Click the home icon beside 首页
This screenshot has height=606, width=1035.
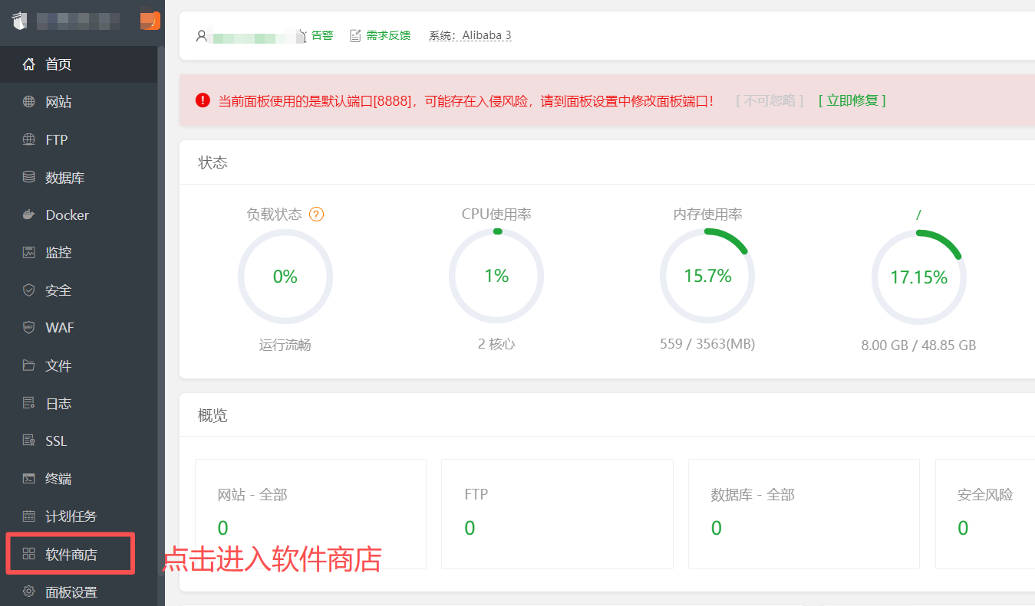click(29, 64)
